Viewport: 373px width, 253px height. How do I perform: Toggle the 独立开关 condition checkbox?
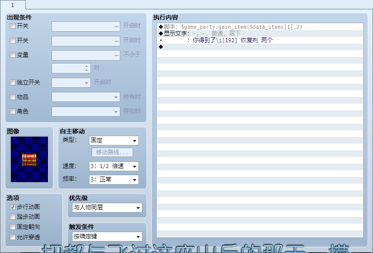coord(12,83)
